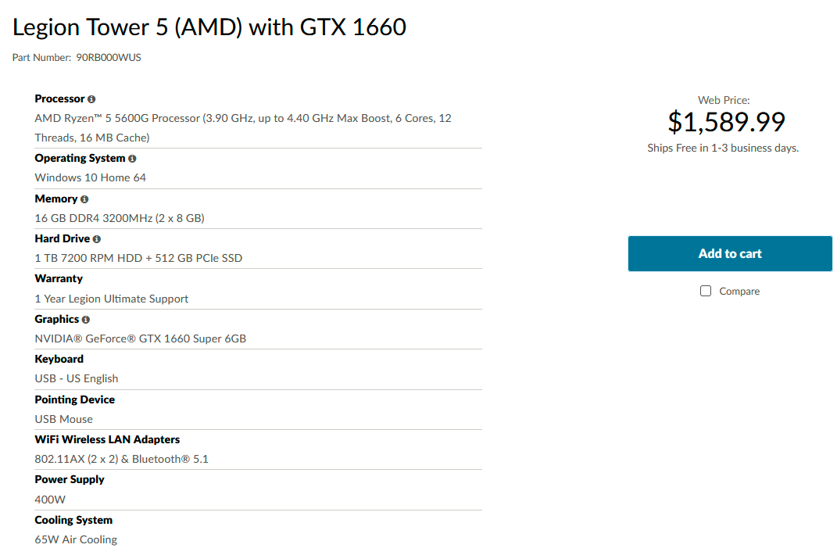
Task: Open the Operating System info icon
Action: click(132, 159)
